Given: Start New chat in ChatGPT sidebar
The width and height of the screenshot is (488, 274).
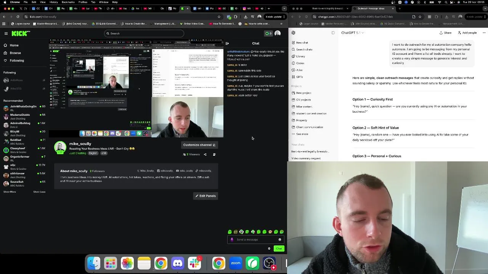Looking at the screenshot, I should pyautogui.click(x=302, y=43).
